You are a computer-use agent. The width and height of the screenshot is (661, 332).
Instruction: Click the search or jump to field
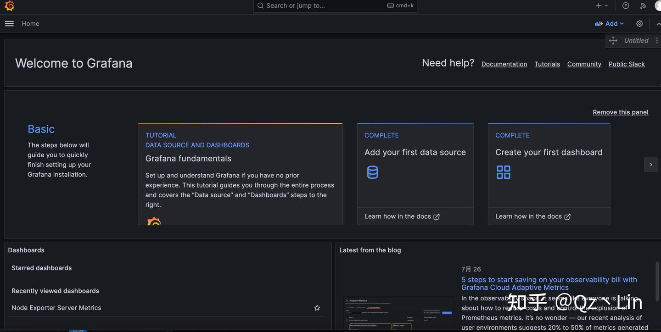[335, 6]
